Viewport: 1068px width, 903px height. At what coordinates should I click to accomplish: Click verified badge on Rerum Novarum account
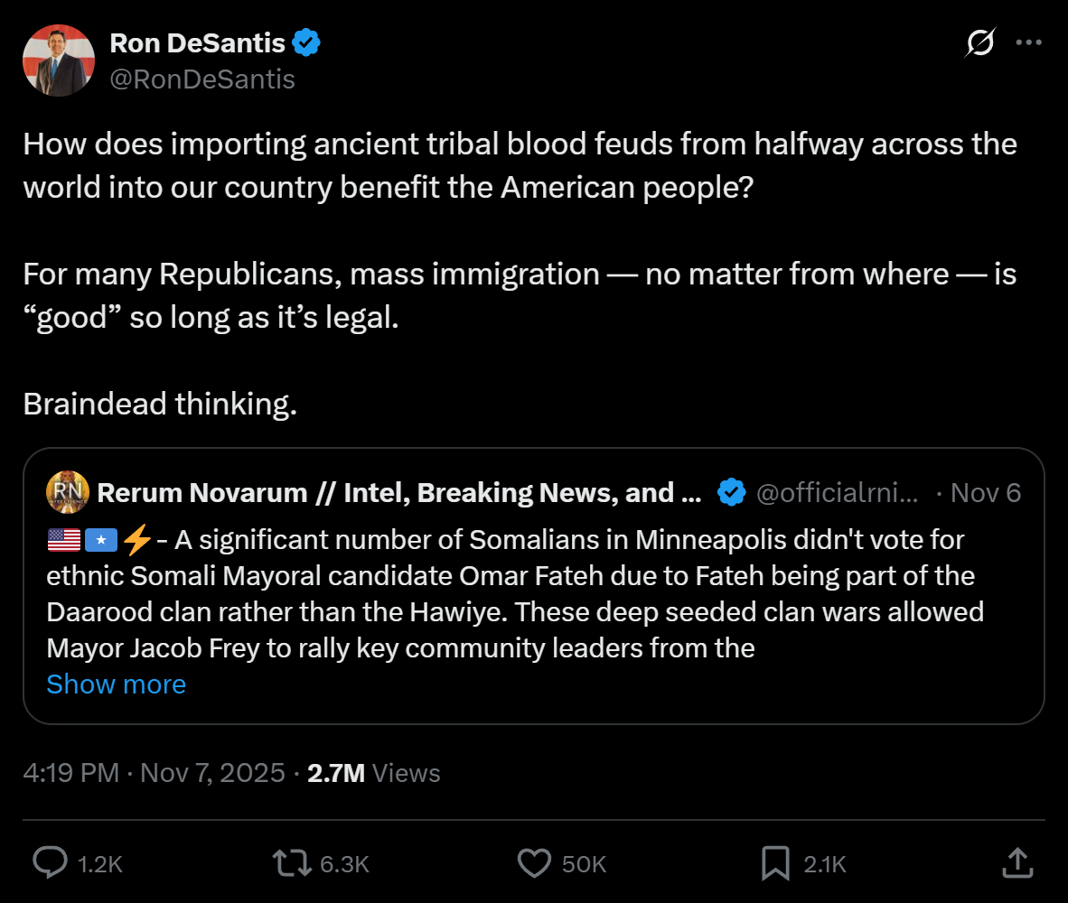(x=732, y=492)
